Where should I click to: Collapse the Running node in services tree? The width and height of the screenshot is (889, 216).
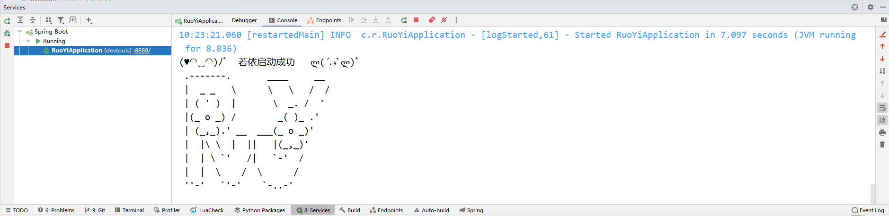pyautogui.click(x=28, y=41)
